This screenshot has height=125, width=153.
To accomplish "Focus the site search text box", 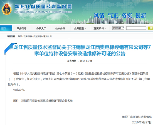I will coord(136,28).
